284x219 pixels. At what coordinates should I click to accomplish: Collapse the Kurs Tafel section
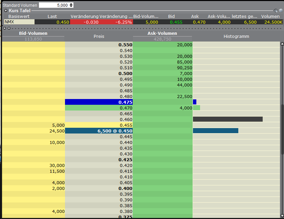tap(6, 10)
